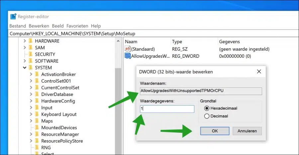The height and width of the screenshot is (155, 299).
Task: Expand the ResourceManager key
Action: click(x=31, y=134)
